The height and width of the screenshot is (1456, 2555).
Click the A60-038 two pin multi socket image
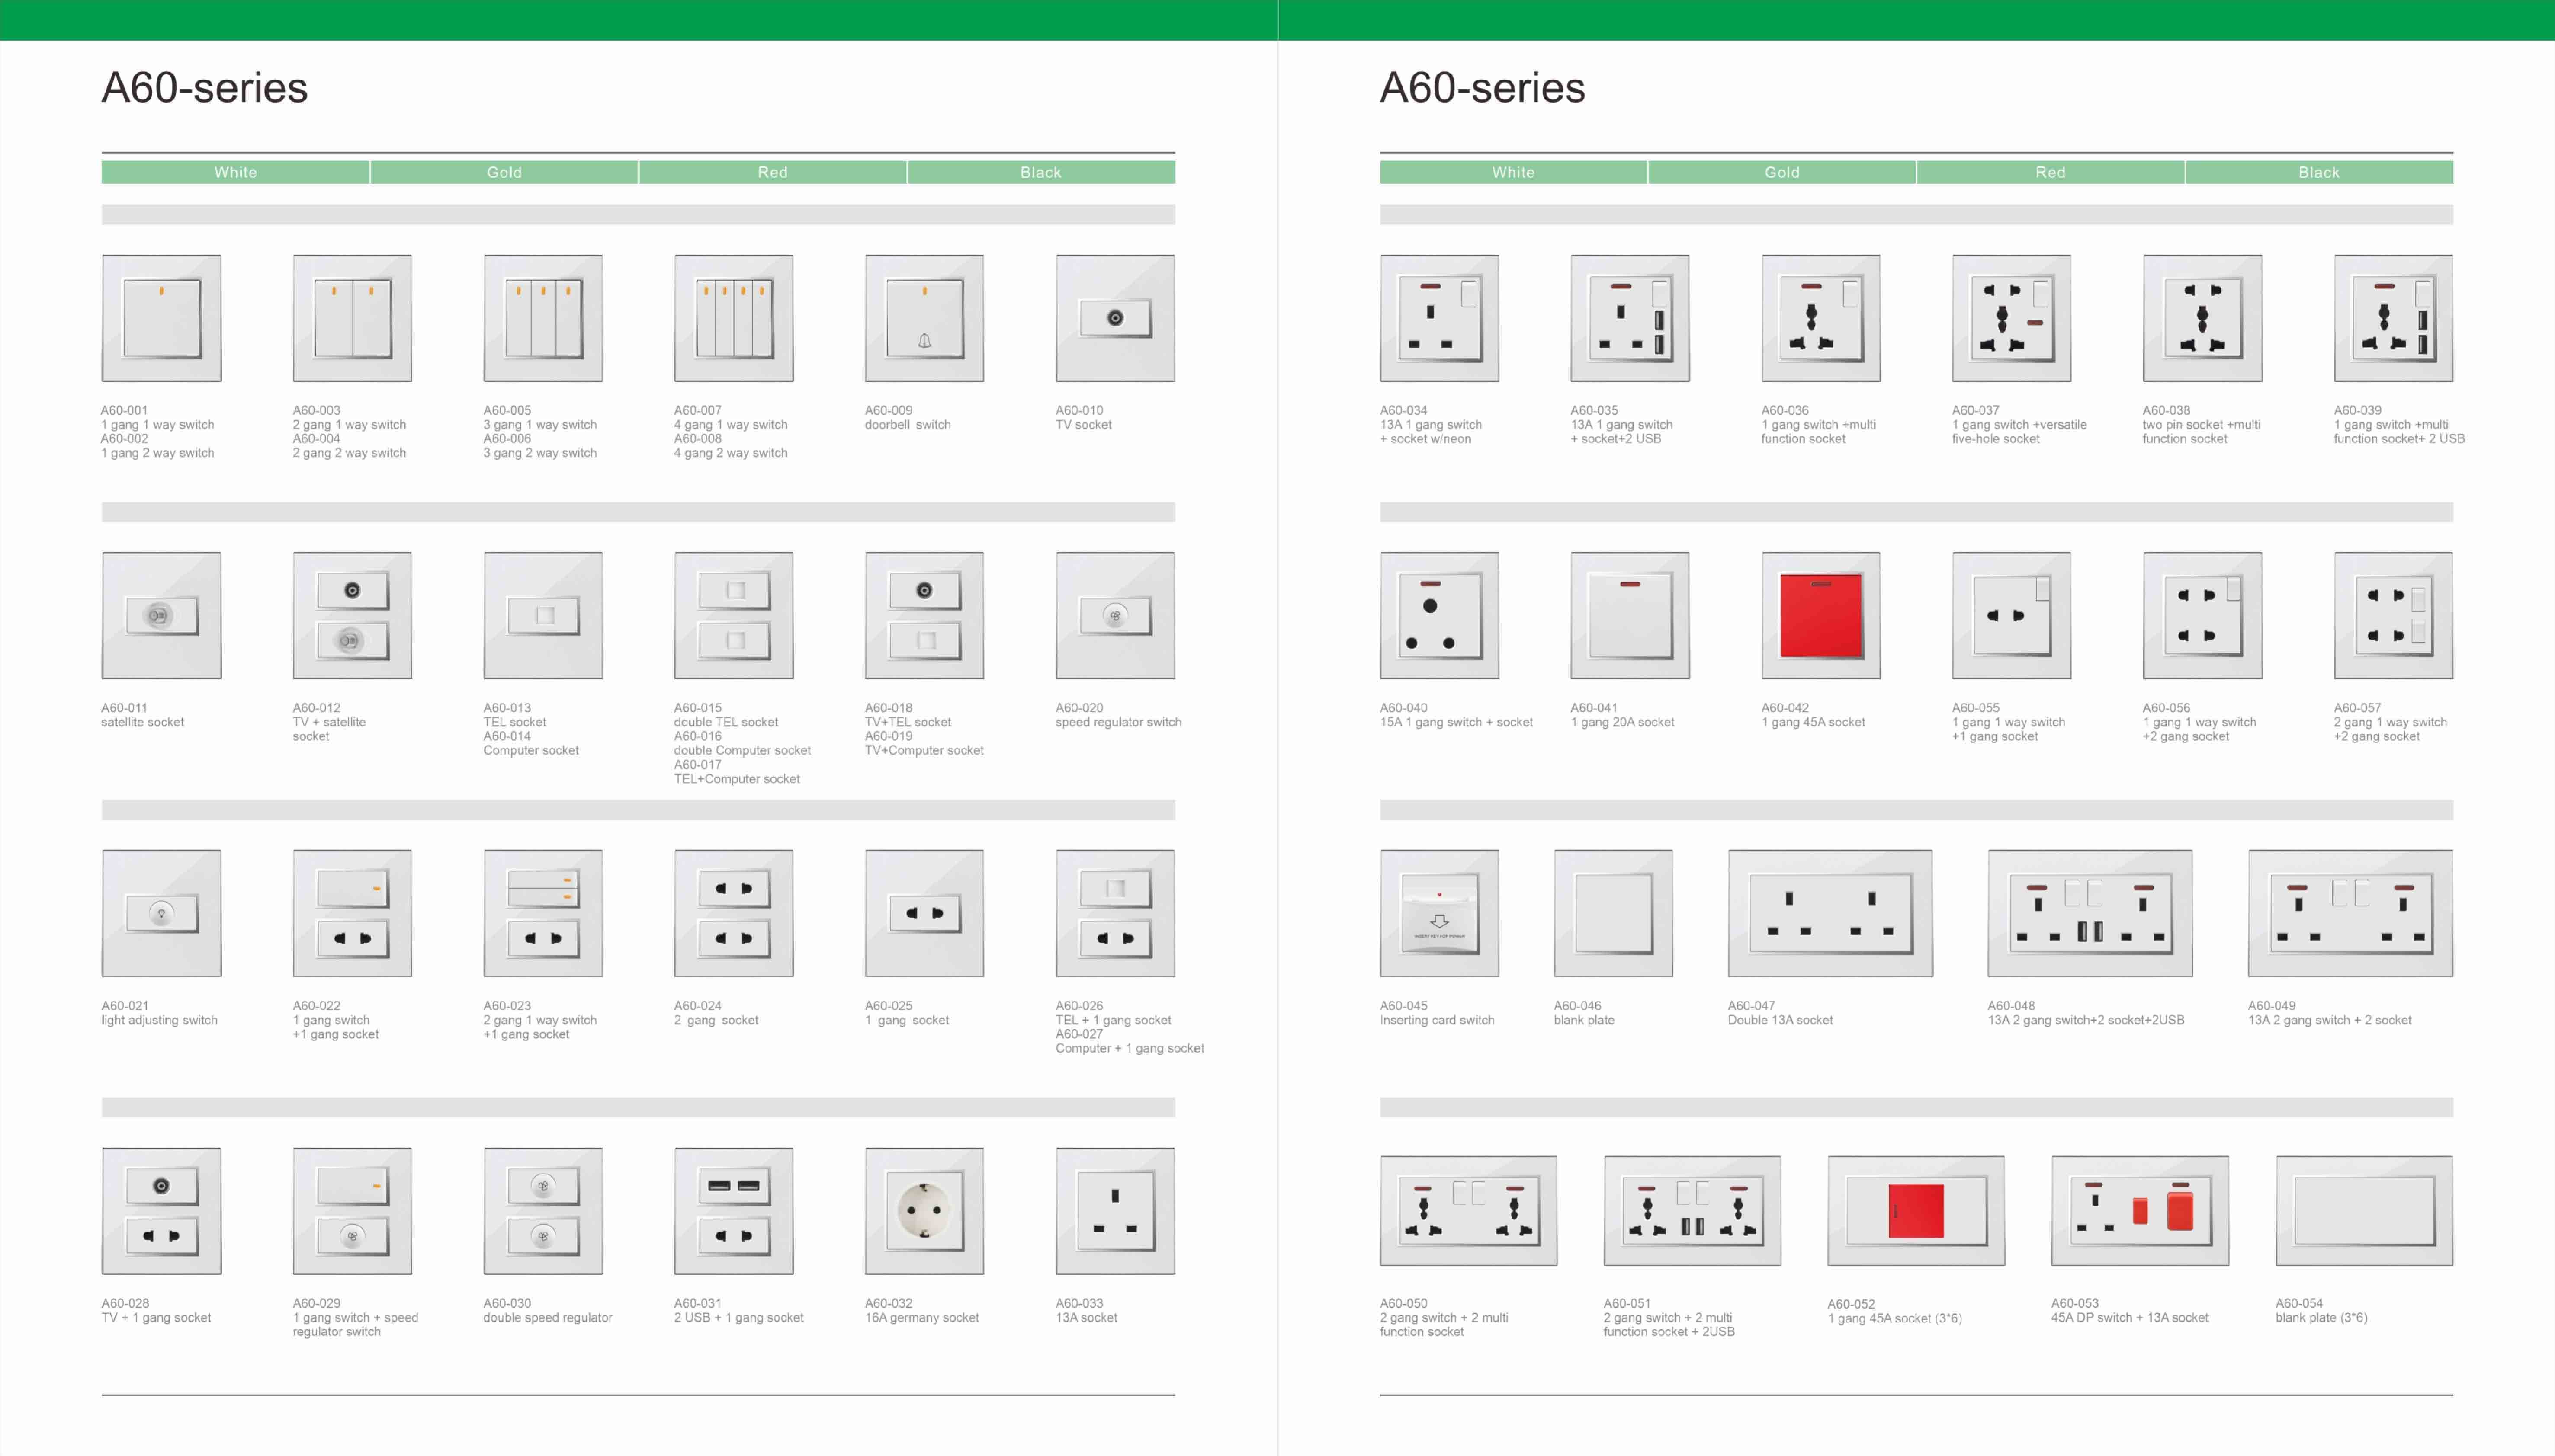[x=2203, y=318]
